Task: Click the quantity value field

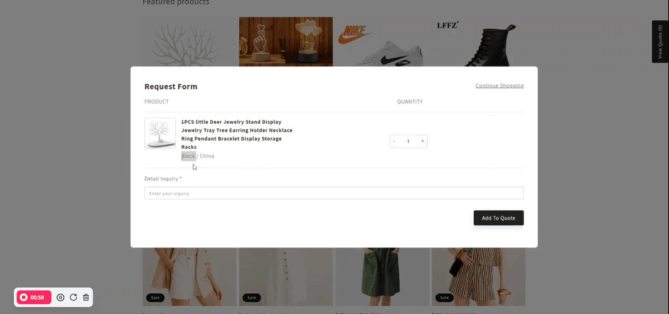Action: click(x=409, y=141)
